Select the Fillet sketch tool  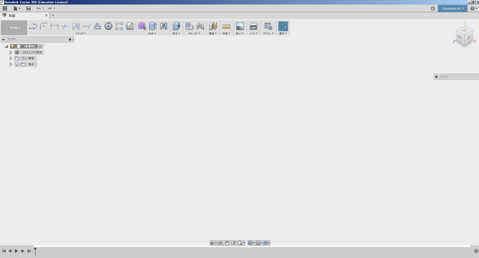(x=44, y=26)
